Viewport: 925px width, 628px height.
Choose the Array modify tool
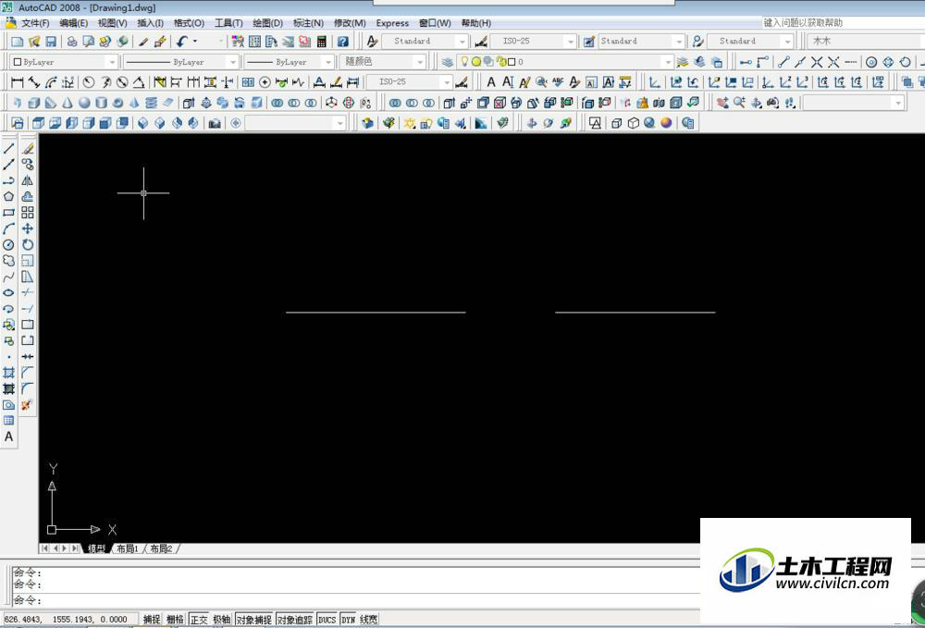27,213
